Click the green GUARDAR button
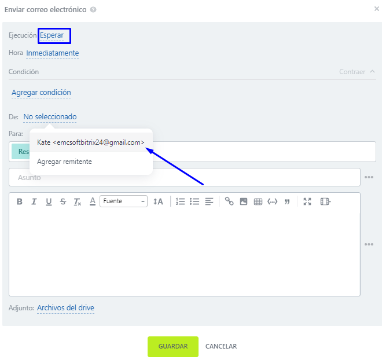 [172, 346]
